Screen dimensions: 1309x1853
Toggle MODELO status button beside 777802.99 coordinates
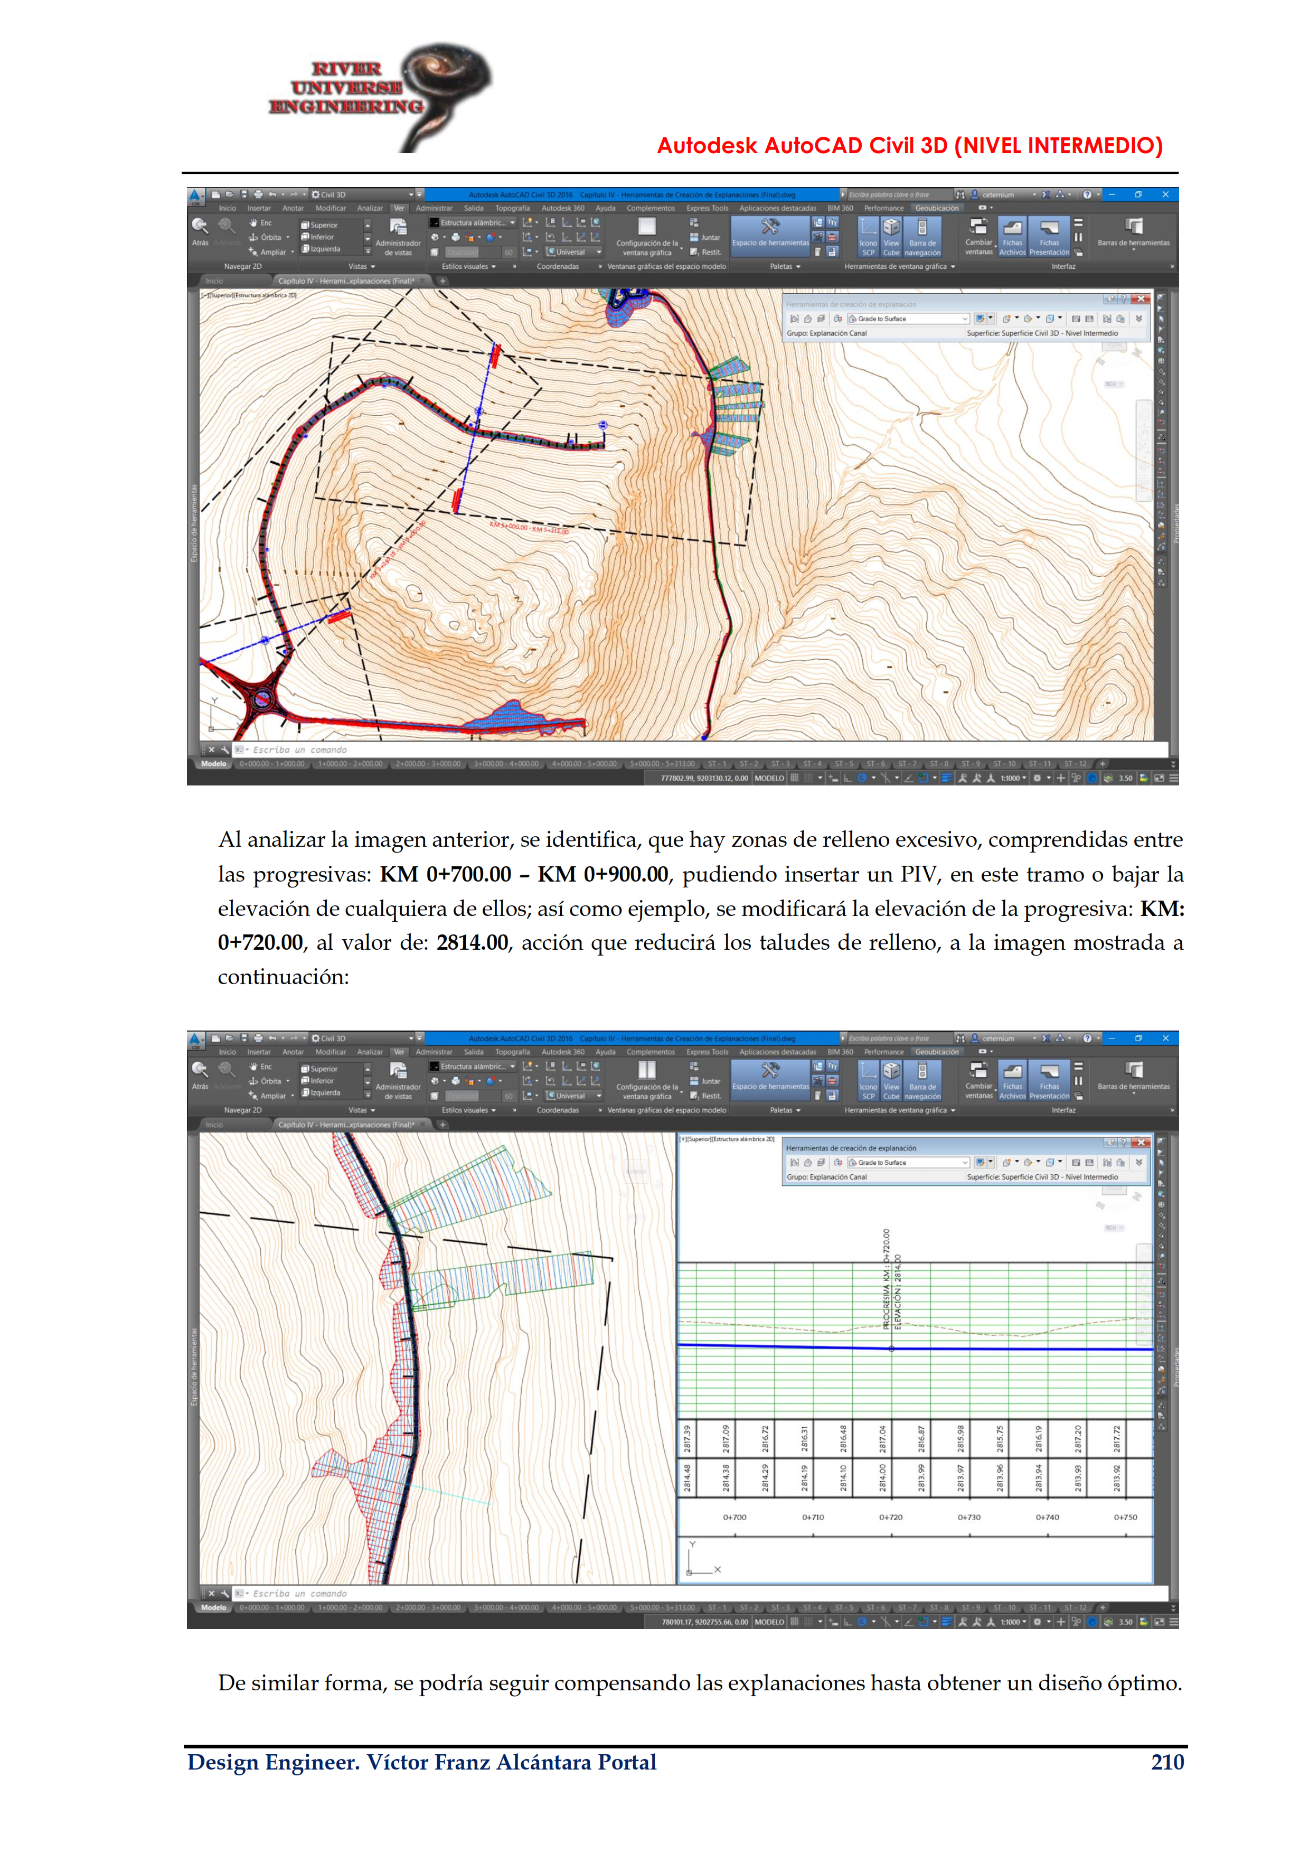769,778
